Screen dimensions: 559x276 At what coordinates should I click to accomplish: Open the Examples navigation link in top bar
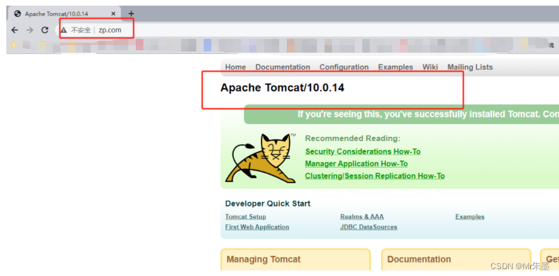(396, 67)
